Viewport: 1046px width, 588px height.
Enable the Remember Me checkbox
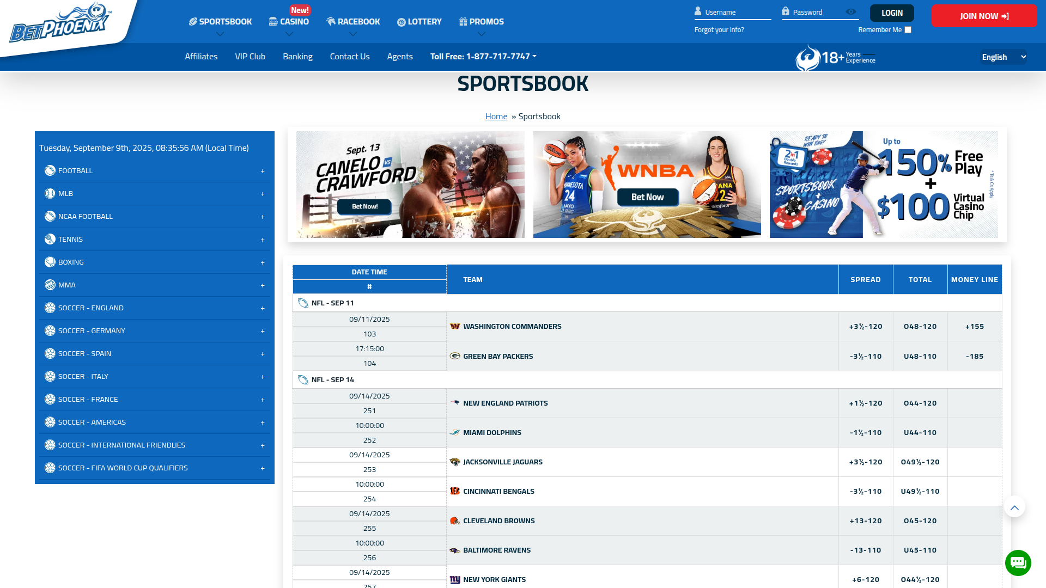point(908,29)
